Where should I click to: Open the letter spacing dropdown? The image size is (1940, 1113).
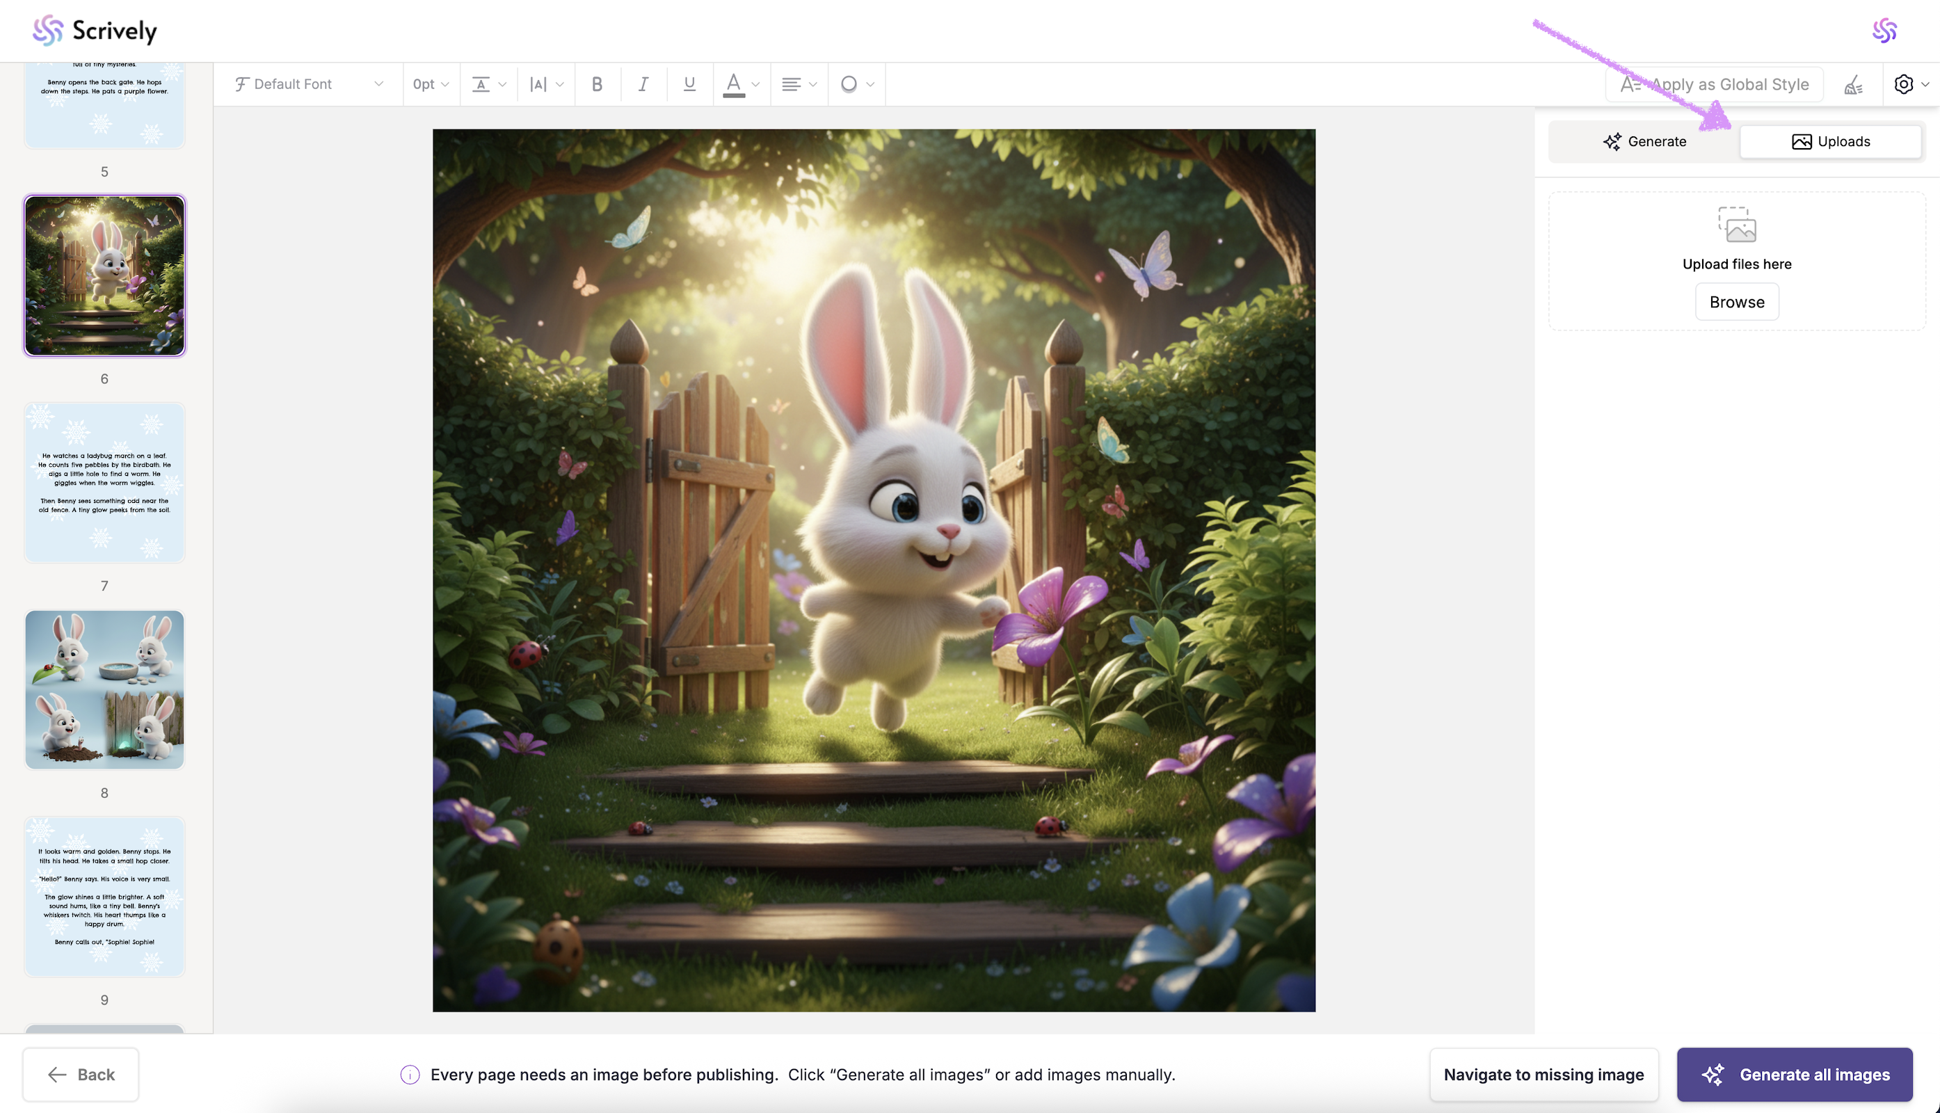[x=546, y=84]
